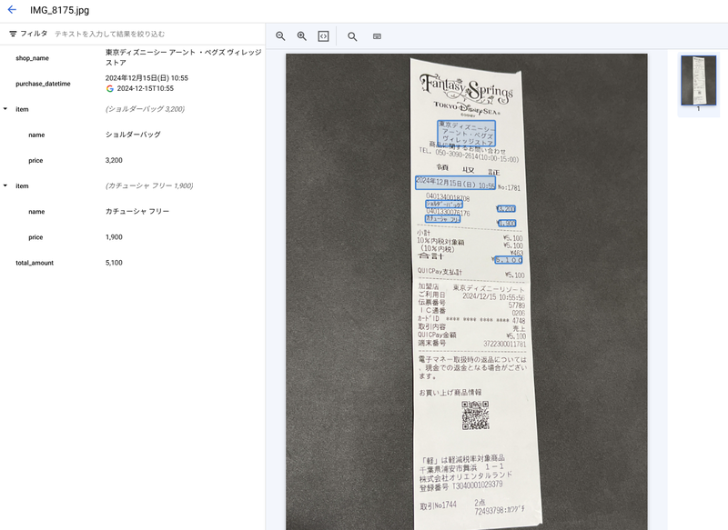Select the total_amount field label
Image resolution: width=728 pixels, height=530 pixels.
coord(35,263)
